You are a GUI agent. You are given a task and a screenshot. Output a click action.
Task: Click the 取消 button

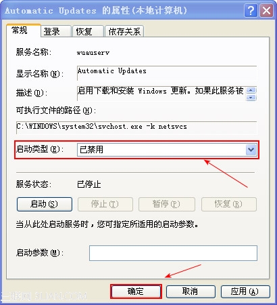coord(191,291)
